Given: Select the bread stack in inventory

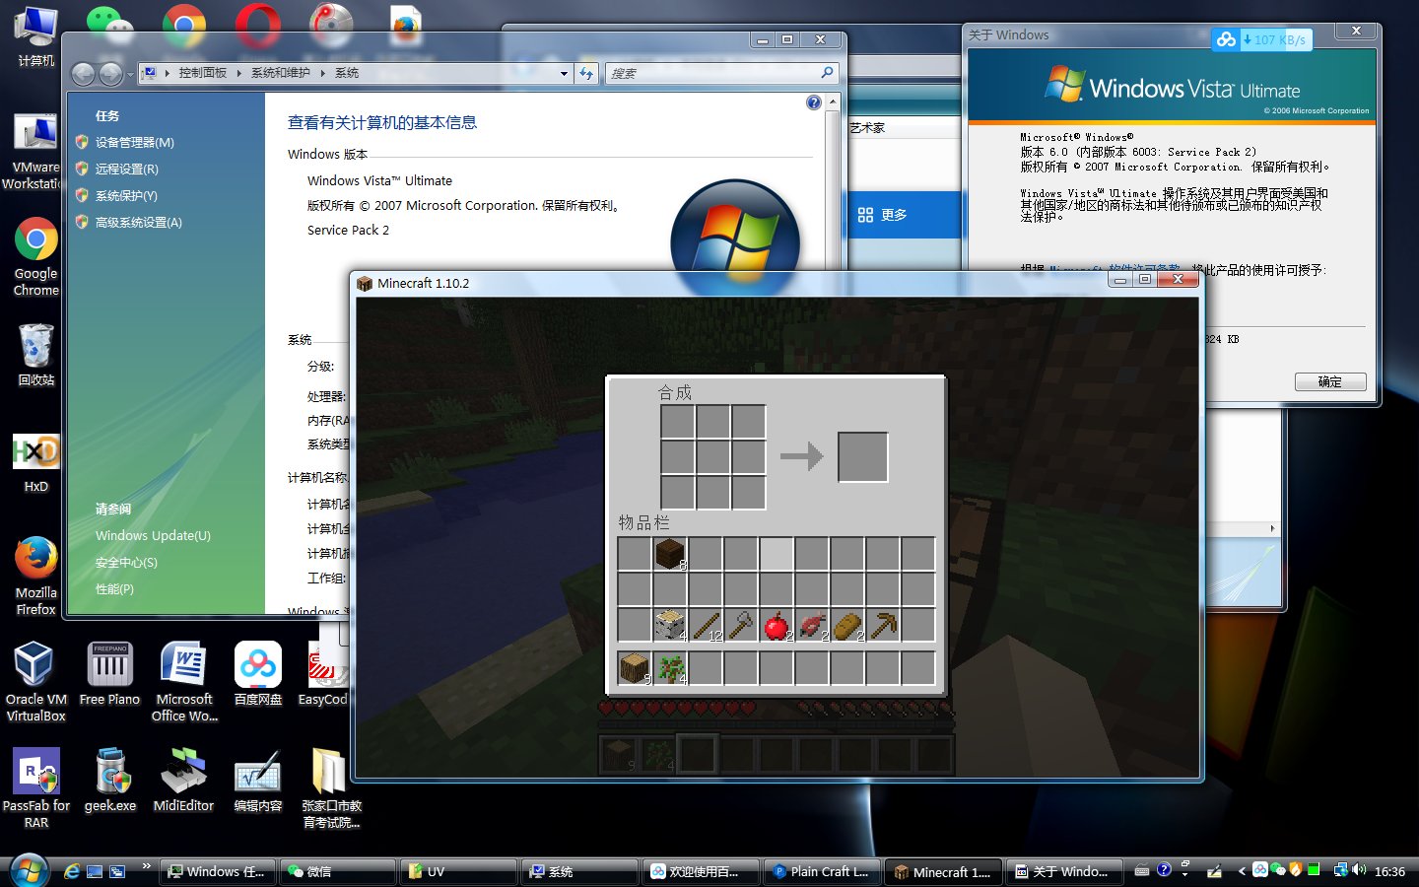Looking at the screenshot, I should pyautogui.click(x=847, y=625).
